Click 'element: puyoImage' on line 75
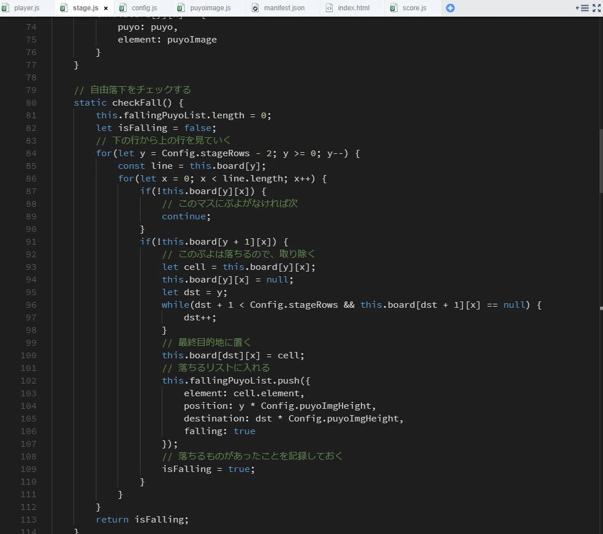Viewport: 603px width, 534px height. pyautogui.click(x=168, y=40)
